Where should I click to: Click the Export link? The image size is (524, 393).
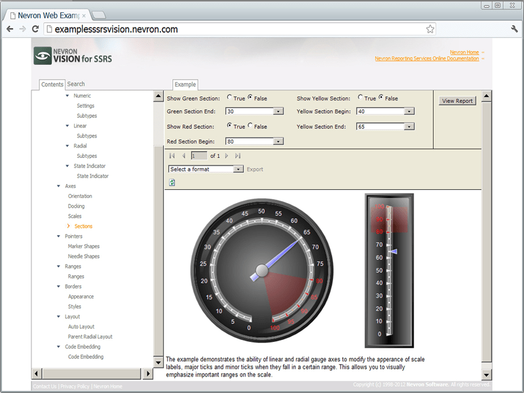pos(255,170)
